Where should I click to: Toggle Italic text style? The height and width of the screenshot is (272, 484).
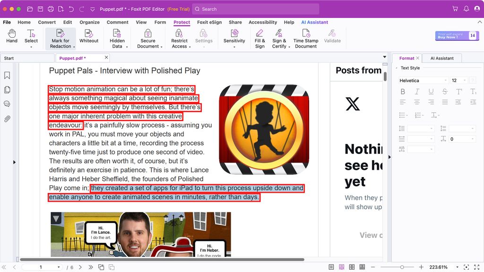click(417, 92)
